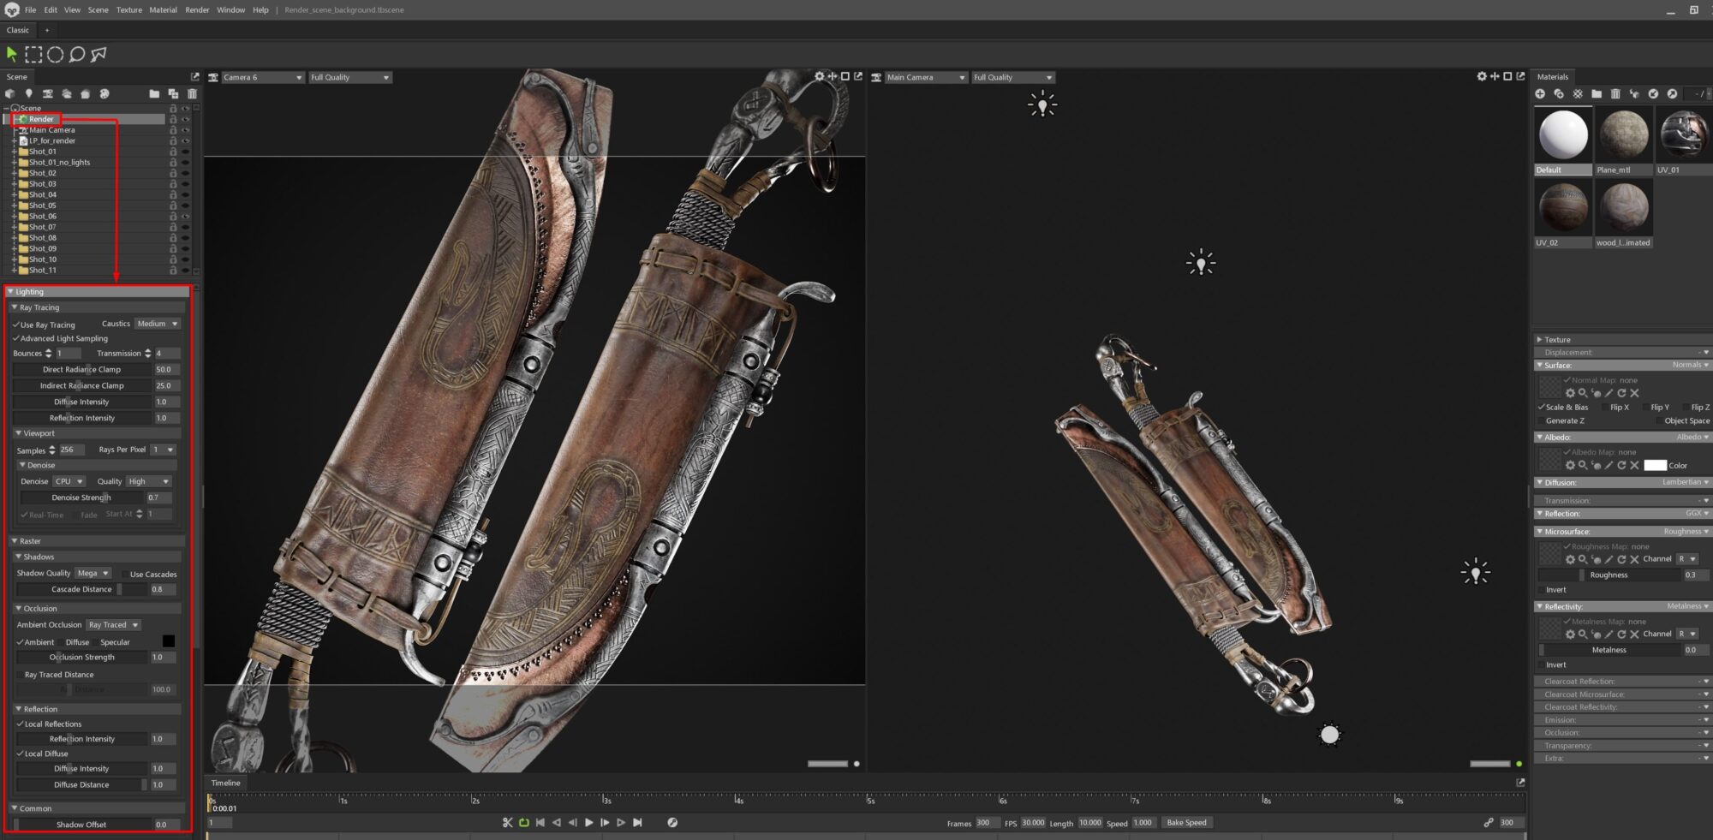Open the new material icon in Materials panel
Screen dimensions: 1713x840
click(x=1540, y=94)
